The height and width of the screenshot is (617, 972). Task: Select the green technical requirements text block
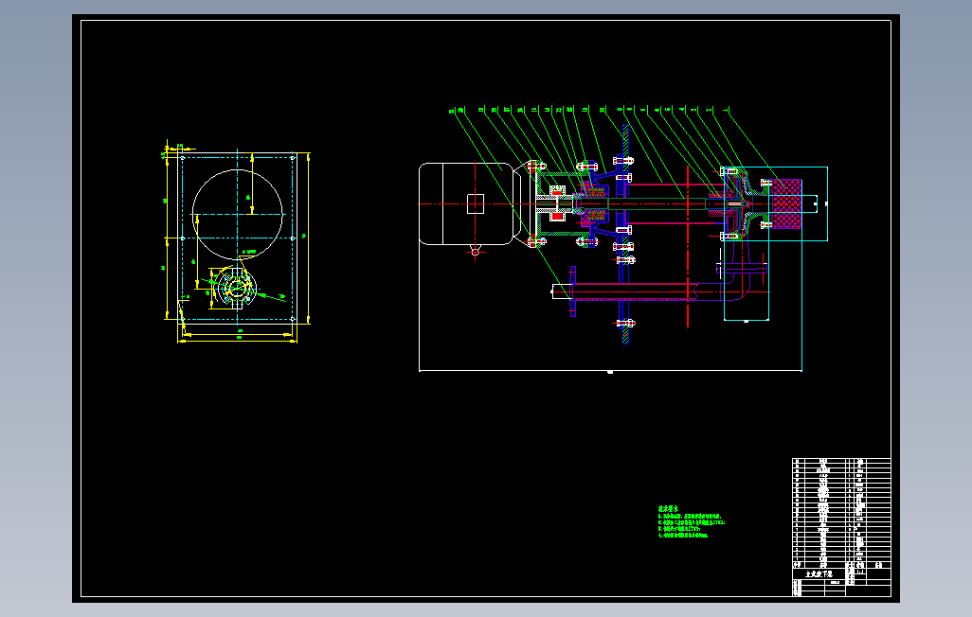(x=692, y=521)
